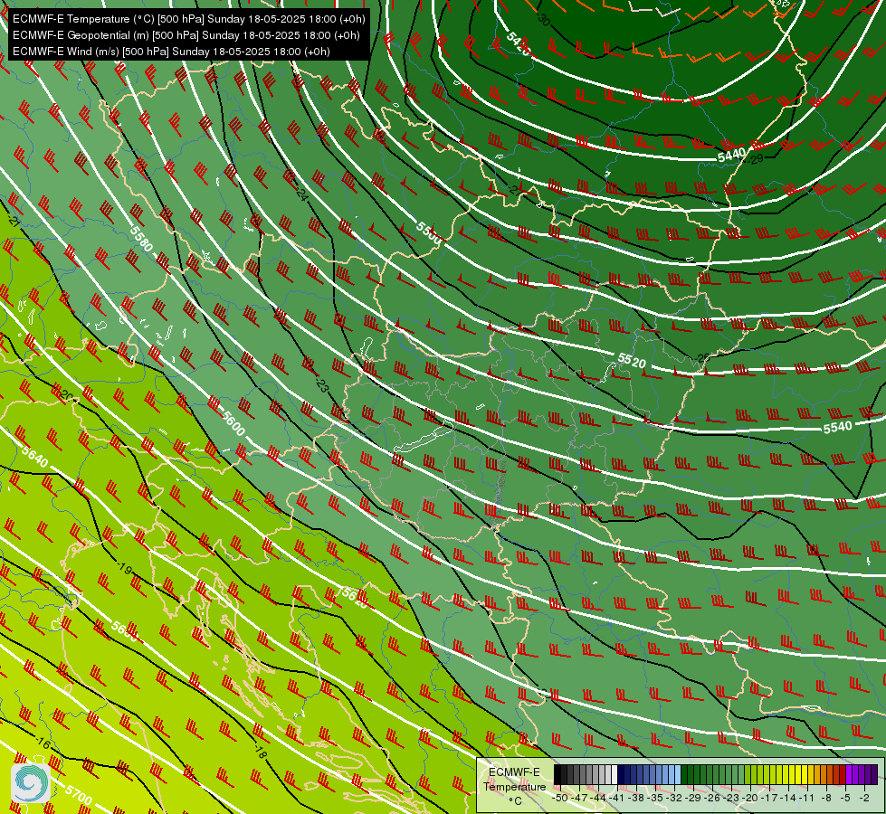Click the -44 legend tick label
The height and width of the screenshot is (814, 886).
(x=598, y=798)
